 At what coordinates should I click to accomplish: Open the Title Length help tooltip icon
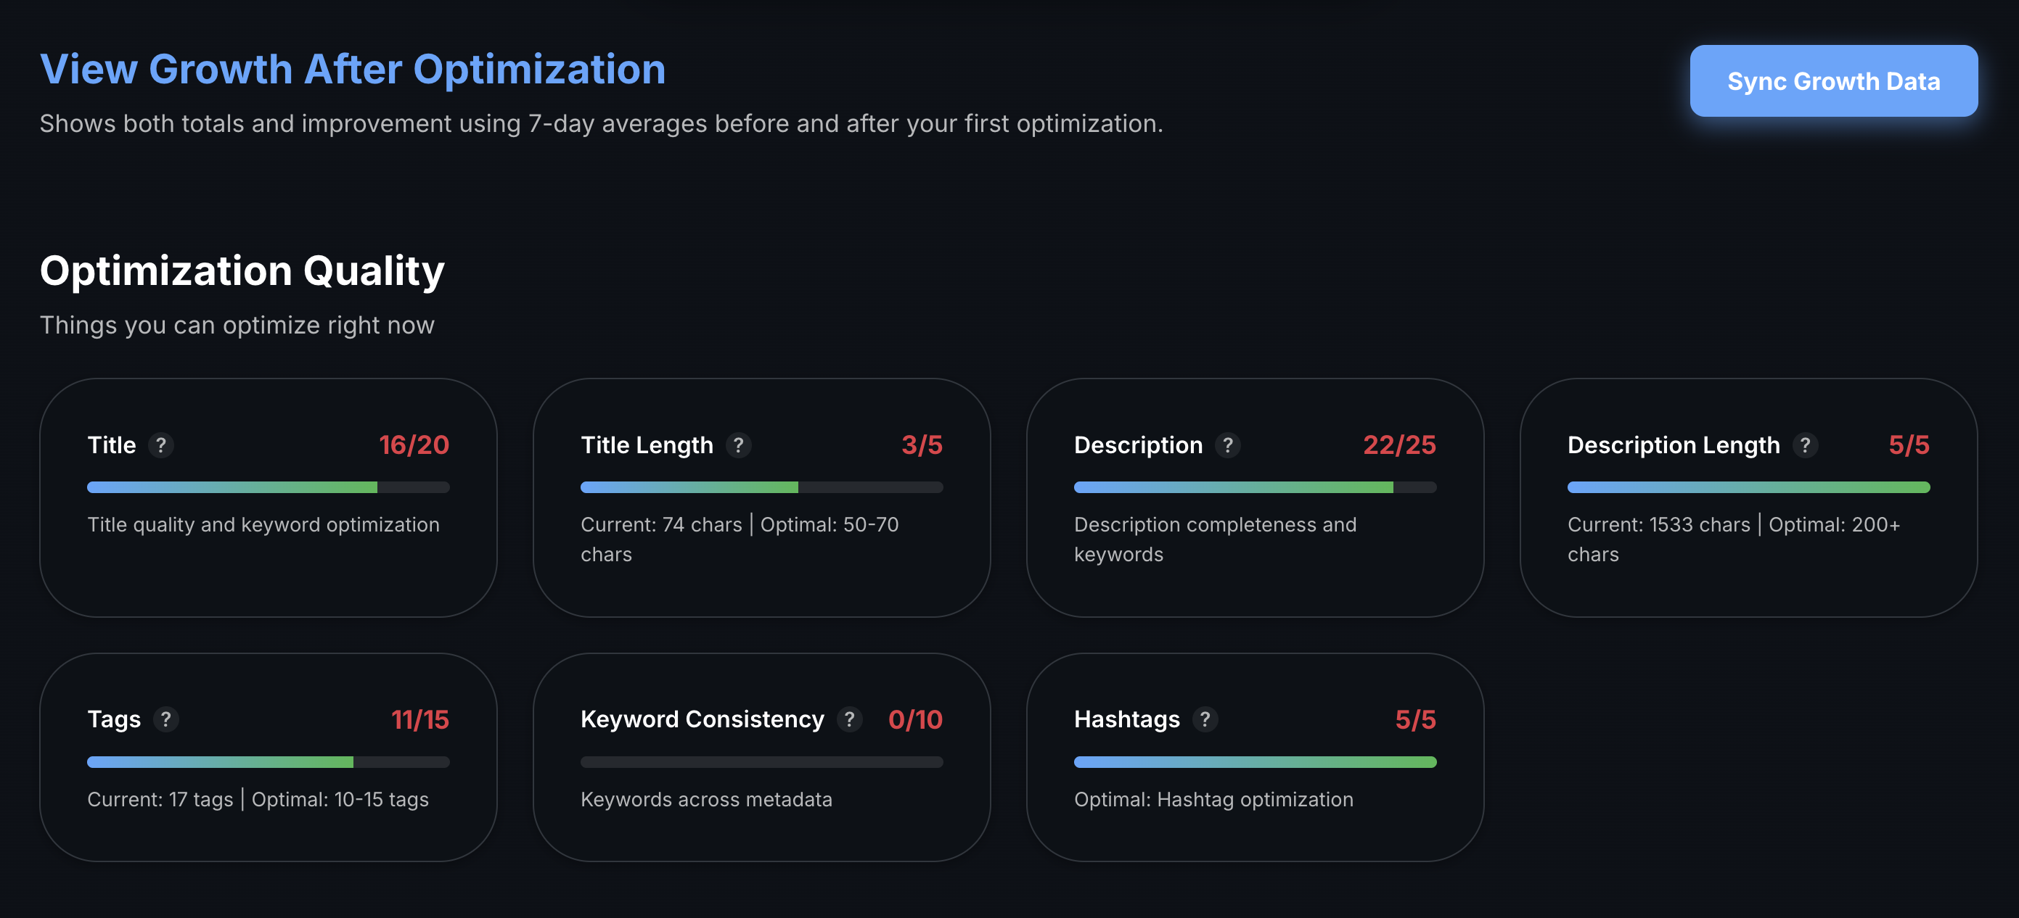(x=738, y=445)
